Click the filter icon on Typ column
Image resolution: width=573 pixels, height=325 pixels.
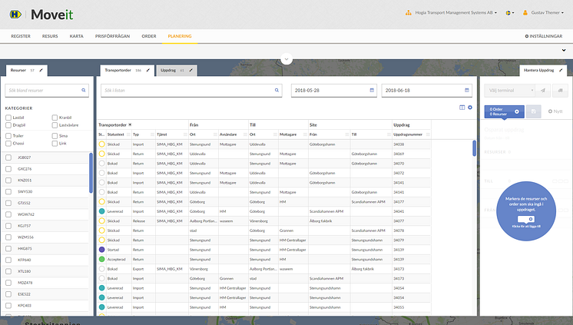(x=152, y=134)
